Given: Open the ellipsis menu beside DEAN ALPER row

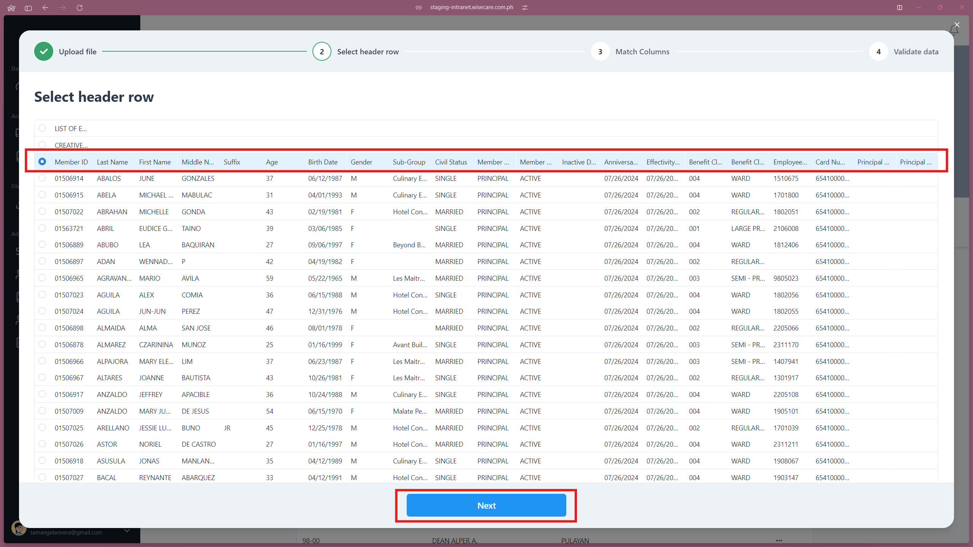Looking at the screenshot, I should click(x=778, y=541).
